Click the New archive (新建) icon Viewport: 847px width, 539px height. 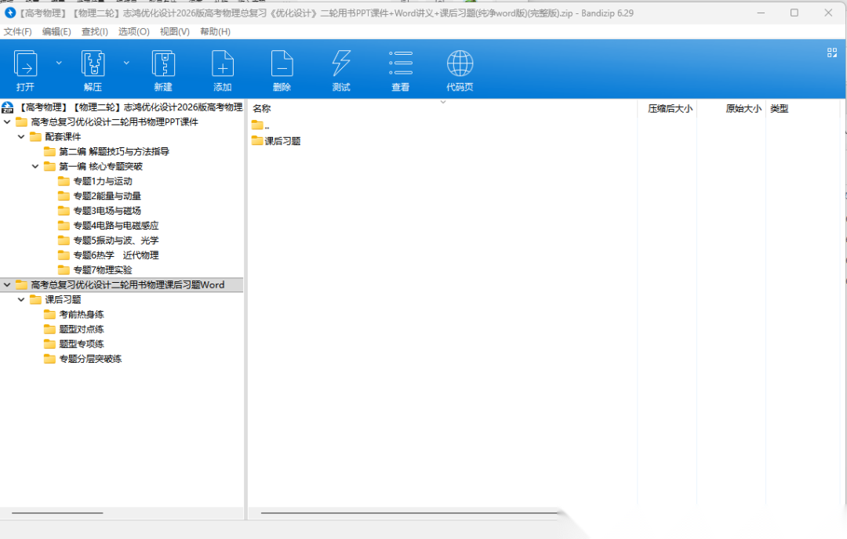tap(163, 64)
